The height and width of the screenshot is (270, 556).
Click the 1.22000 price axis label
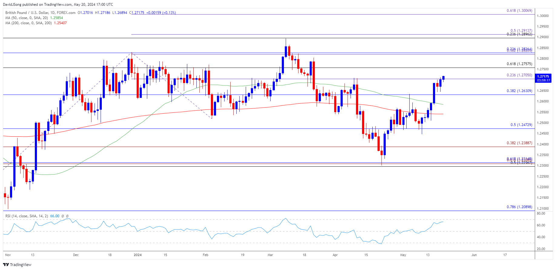pyautogui.click(x=543, y=187)
